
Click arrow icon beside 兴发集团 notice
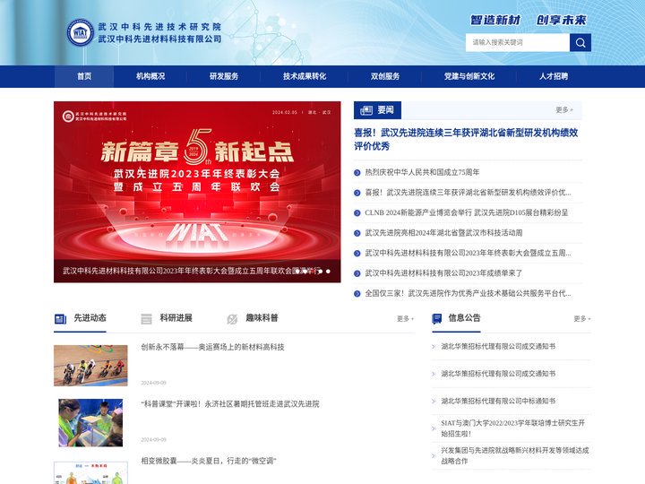434,455
